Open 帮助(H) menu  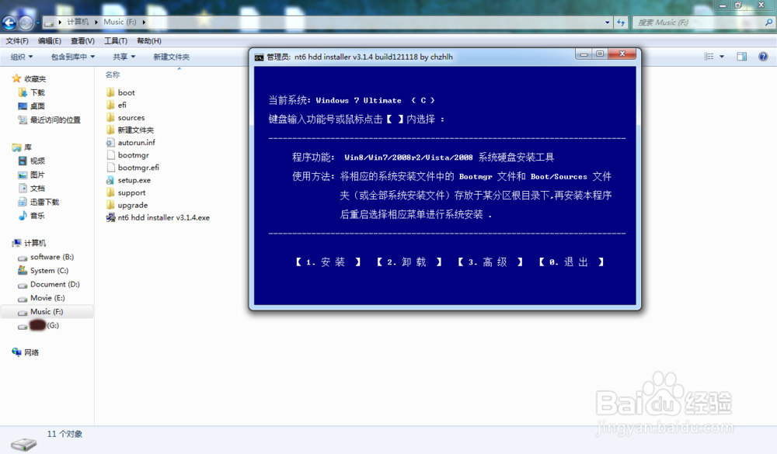pyautogui.click(x=148, y=41)
